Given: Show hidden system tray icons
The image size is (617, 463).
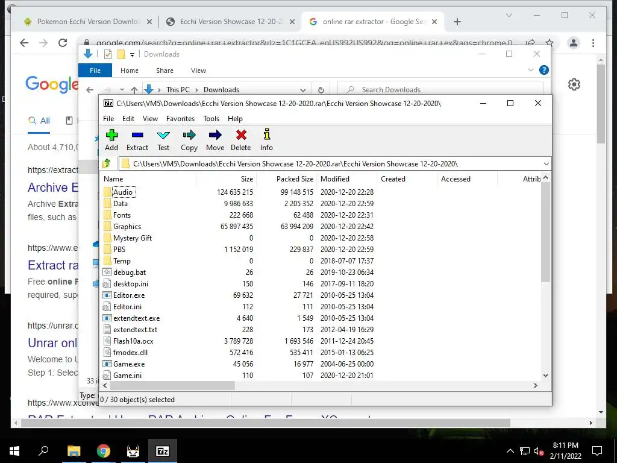Looking at the screenshot, I should [510, 451].
